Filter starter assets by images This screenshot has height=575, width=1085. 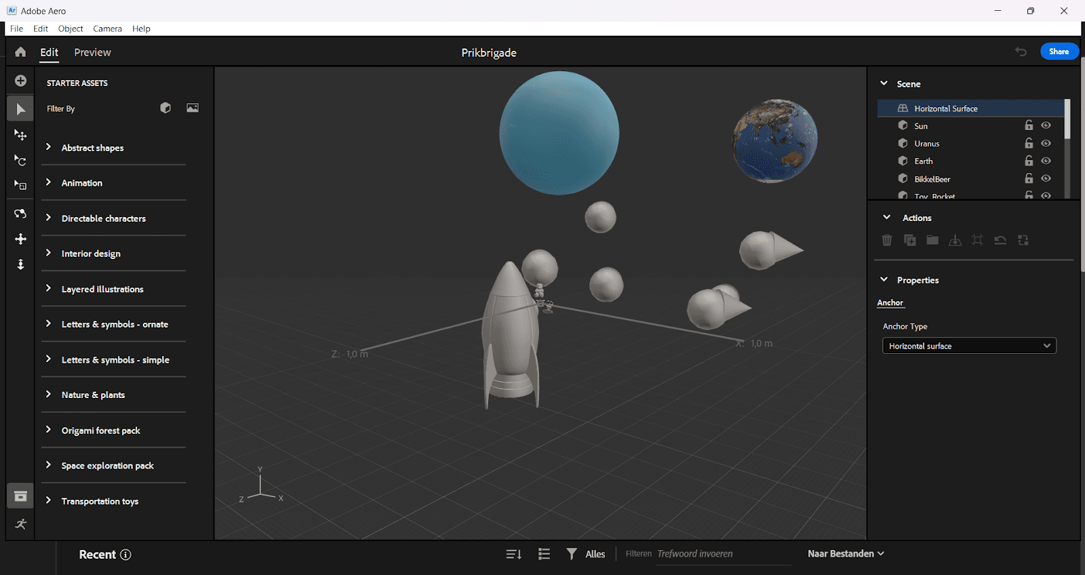click(x=193, y=108)
